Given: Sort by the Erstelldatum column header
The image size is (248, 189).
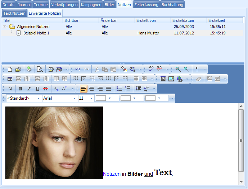Looking at the screenshot, I should [x=189, y=20].
